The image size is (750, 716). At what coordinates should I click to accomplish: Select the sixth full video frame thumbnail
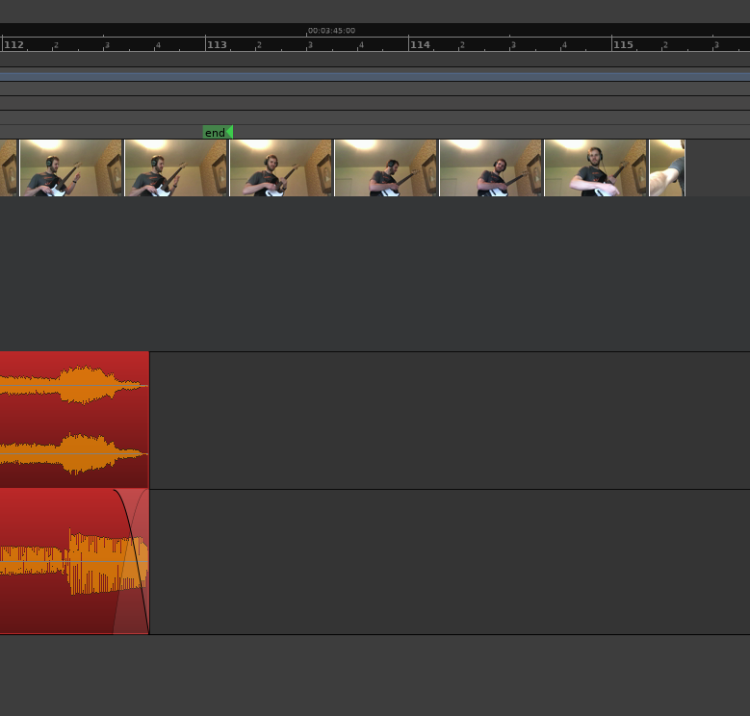[x=596, y=168]
